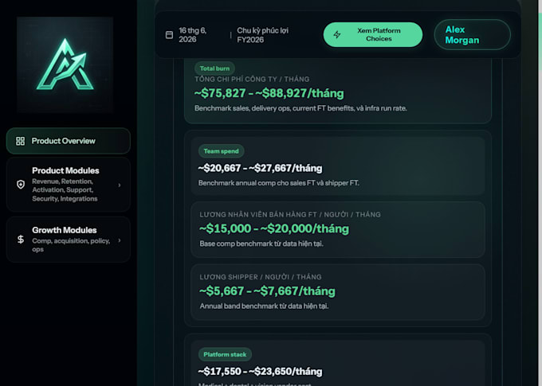Click Annual band benchmark description text
This screenshot has width=542, height=386.
click(x=264, y=306)
